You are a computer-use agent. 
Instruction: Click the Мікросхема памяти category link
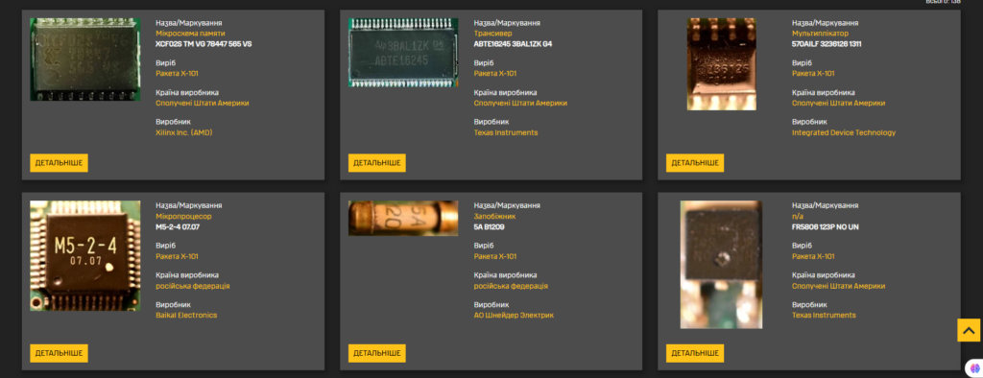191,34
